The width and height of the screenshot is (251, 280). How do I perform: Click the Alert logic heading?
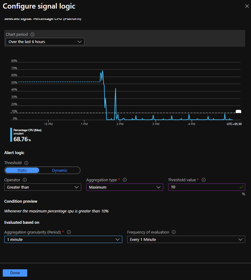14,153
